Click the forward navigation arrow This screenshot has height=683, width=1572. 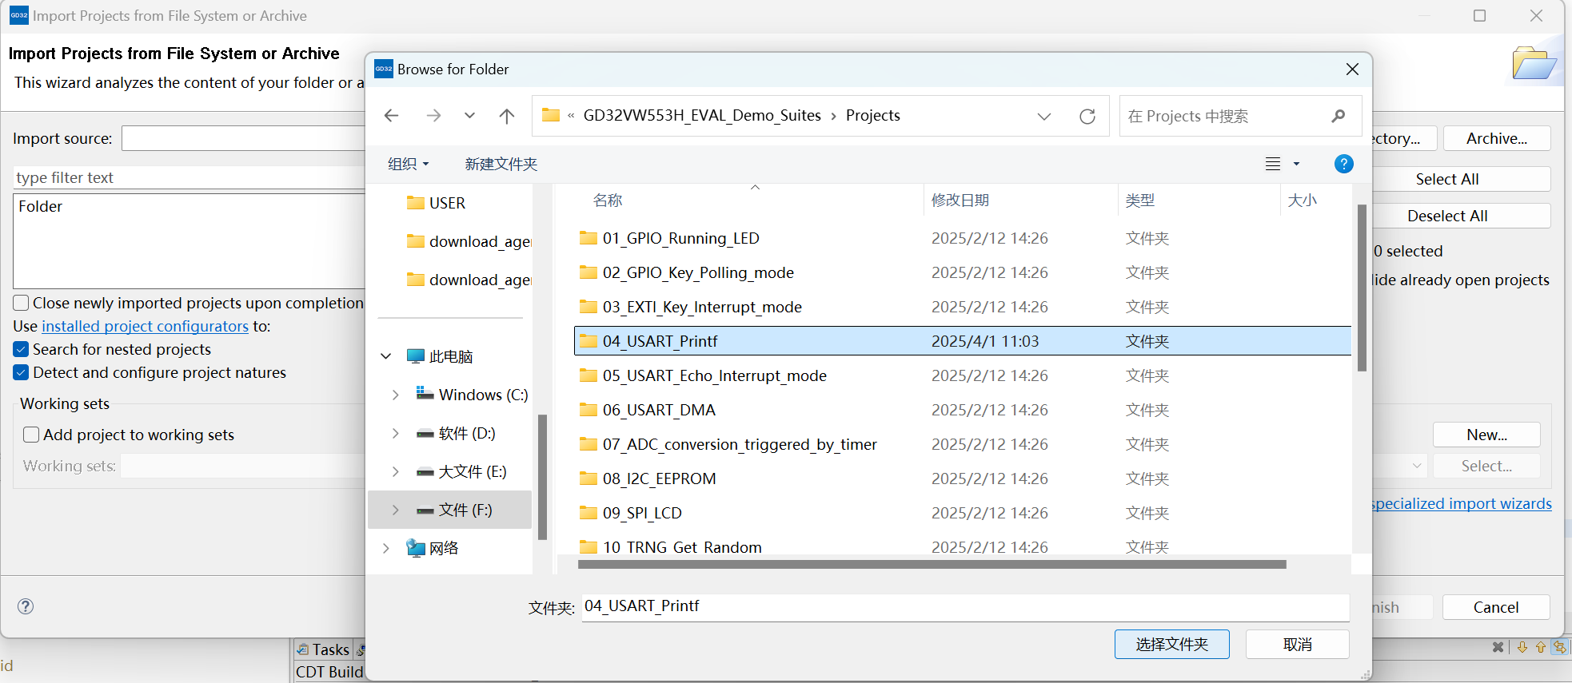(x=433, y=116)
